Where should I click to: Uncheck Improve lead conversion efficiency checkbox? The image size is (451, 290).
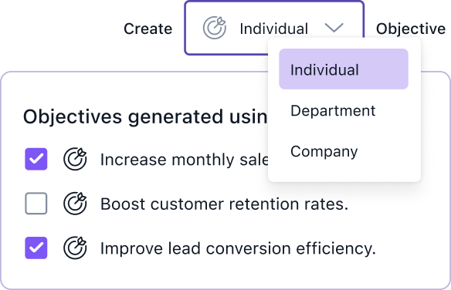pyautogui.click(x=36, y=248)
